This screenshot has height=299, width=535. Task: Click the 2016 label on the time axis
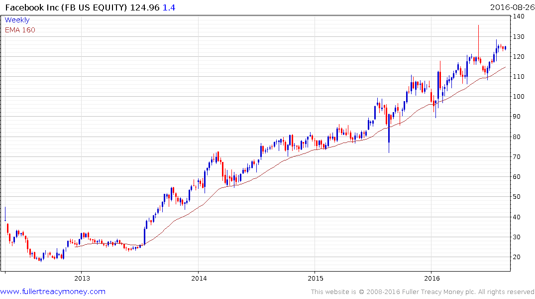point(432,278)
